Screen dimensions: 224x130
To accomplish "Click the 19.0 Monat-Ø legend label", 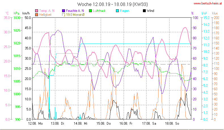I will point(75,15).
